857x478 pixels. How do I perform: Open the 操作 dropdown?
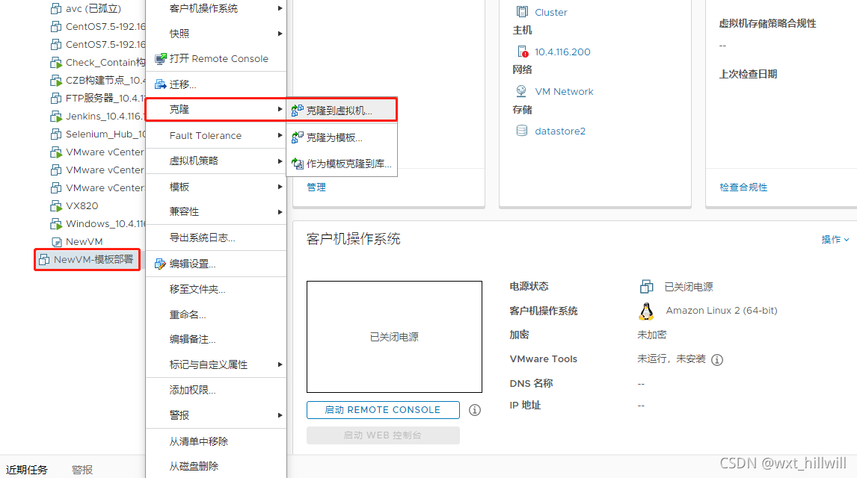tap(835, 239)
